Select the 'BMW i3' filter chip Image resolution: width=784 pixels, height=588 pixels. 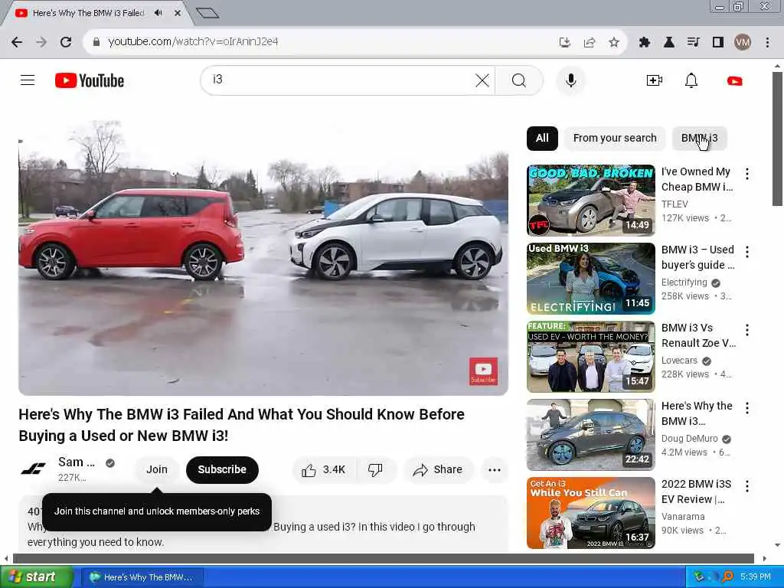699,138
